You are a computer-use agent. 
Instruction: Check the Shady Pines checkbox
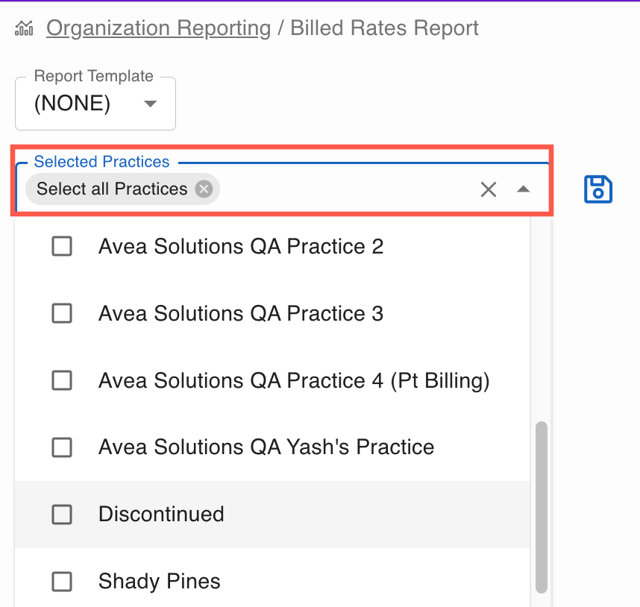point(62,582)
